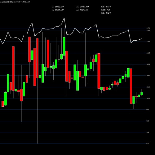155x155 pixels.
Task: Click the 1065 price axis label
Action: click(148, 76)
